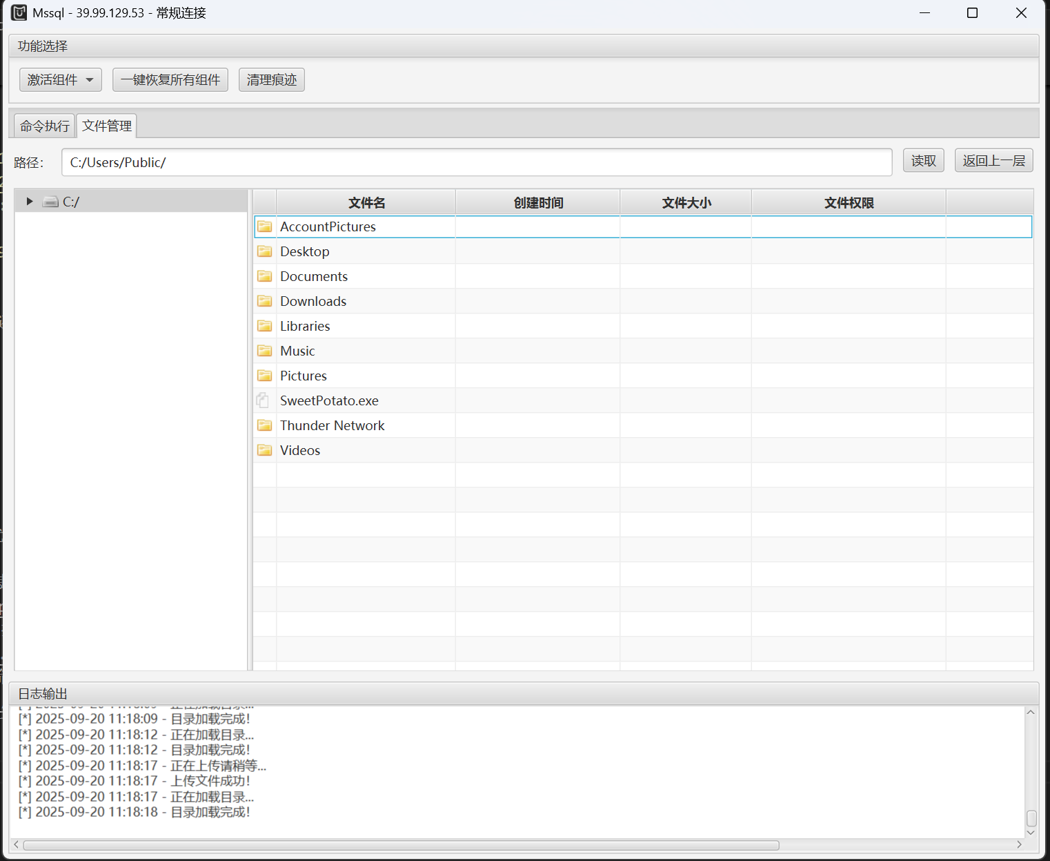
Task: Click the Downloads folder icon
Action: [264, 301]
